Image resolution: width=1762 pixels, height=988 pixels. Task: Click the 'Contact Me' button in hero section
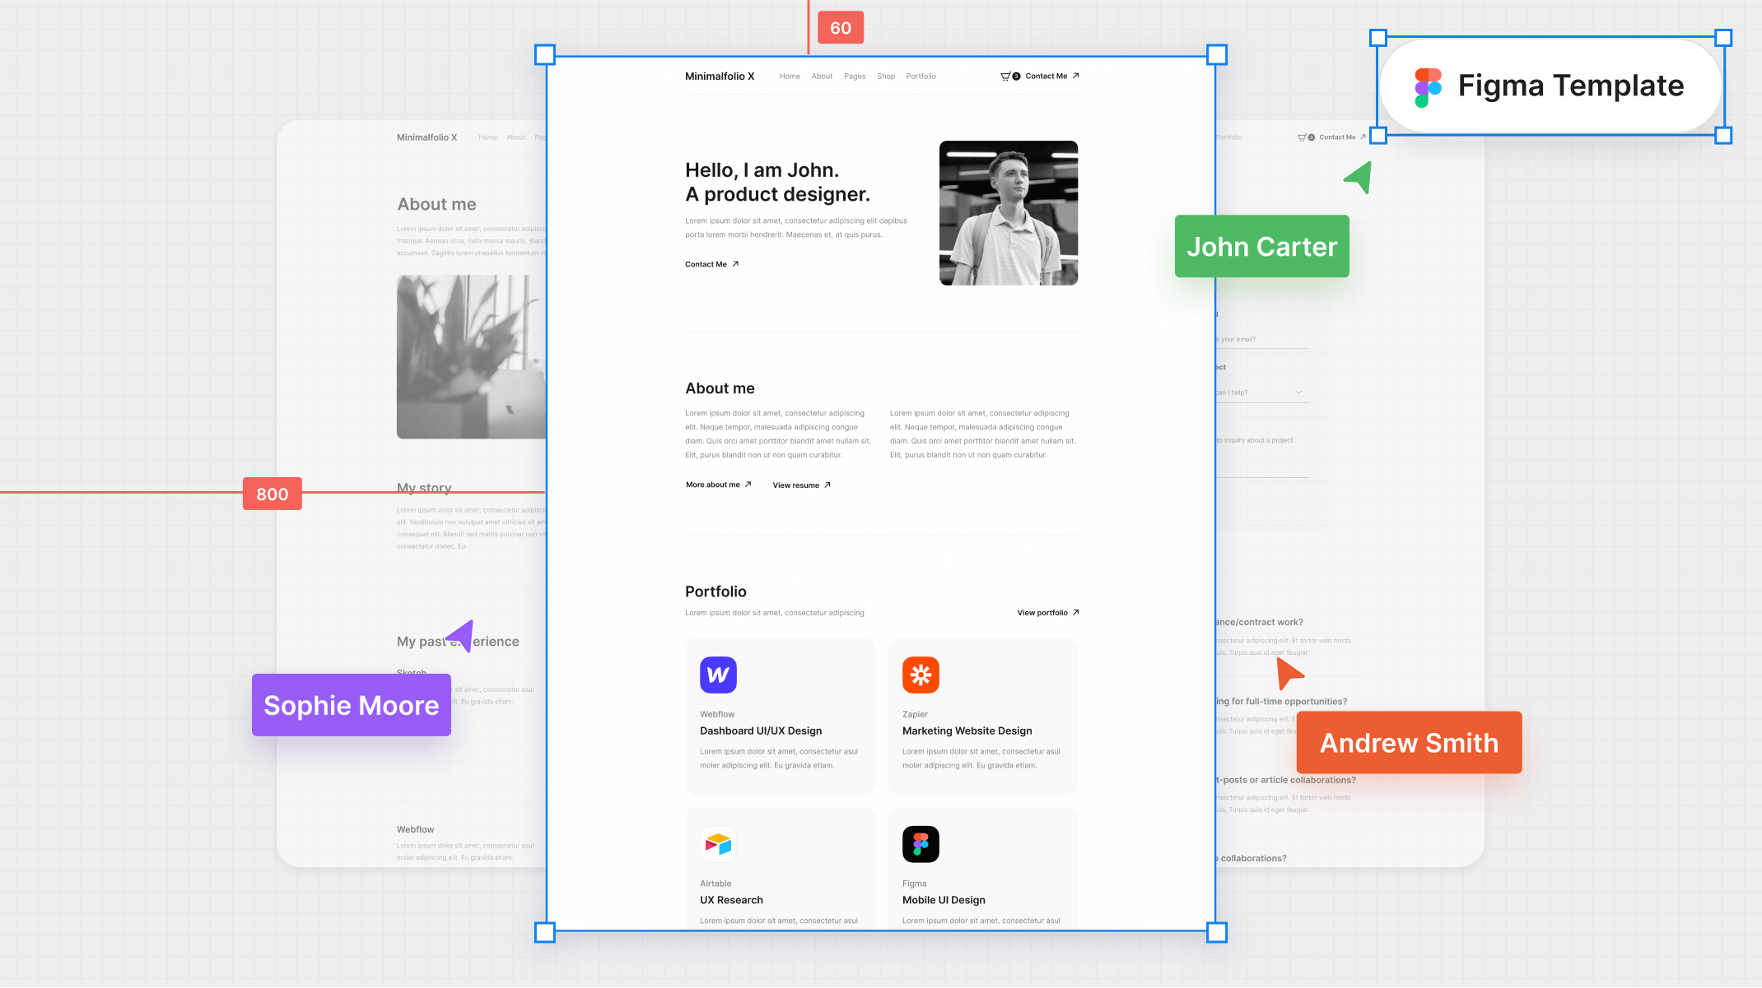(x=713, y=263)
